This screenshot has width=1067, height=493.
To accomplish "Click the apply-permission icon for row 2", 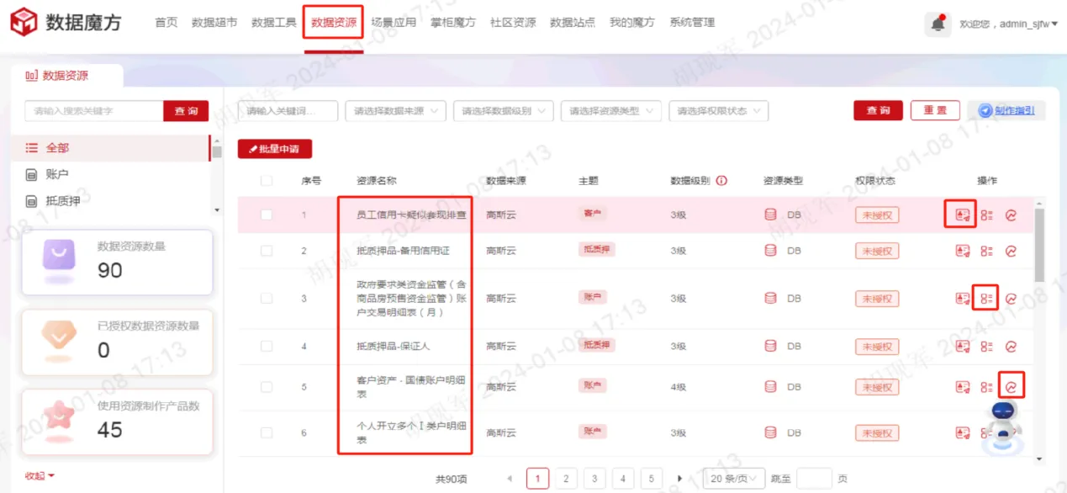I will pyautogui.click(x=963, y=251).
